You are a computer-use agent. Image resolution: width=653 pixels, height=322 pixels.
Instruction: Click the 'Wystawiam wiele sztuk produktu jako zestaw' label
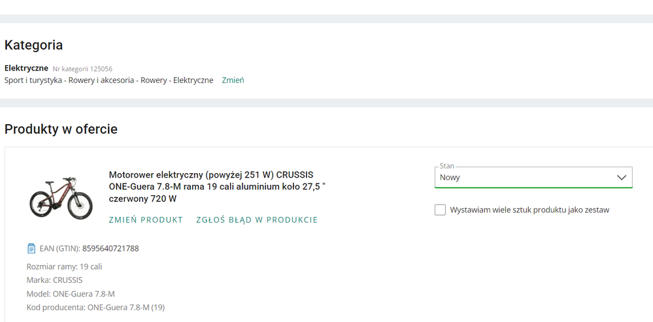[x=529, y=210]
